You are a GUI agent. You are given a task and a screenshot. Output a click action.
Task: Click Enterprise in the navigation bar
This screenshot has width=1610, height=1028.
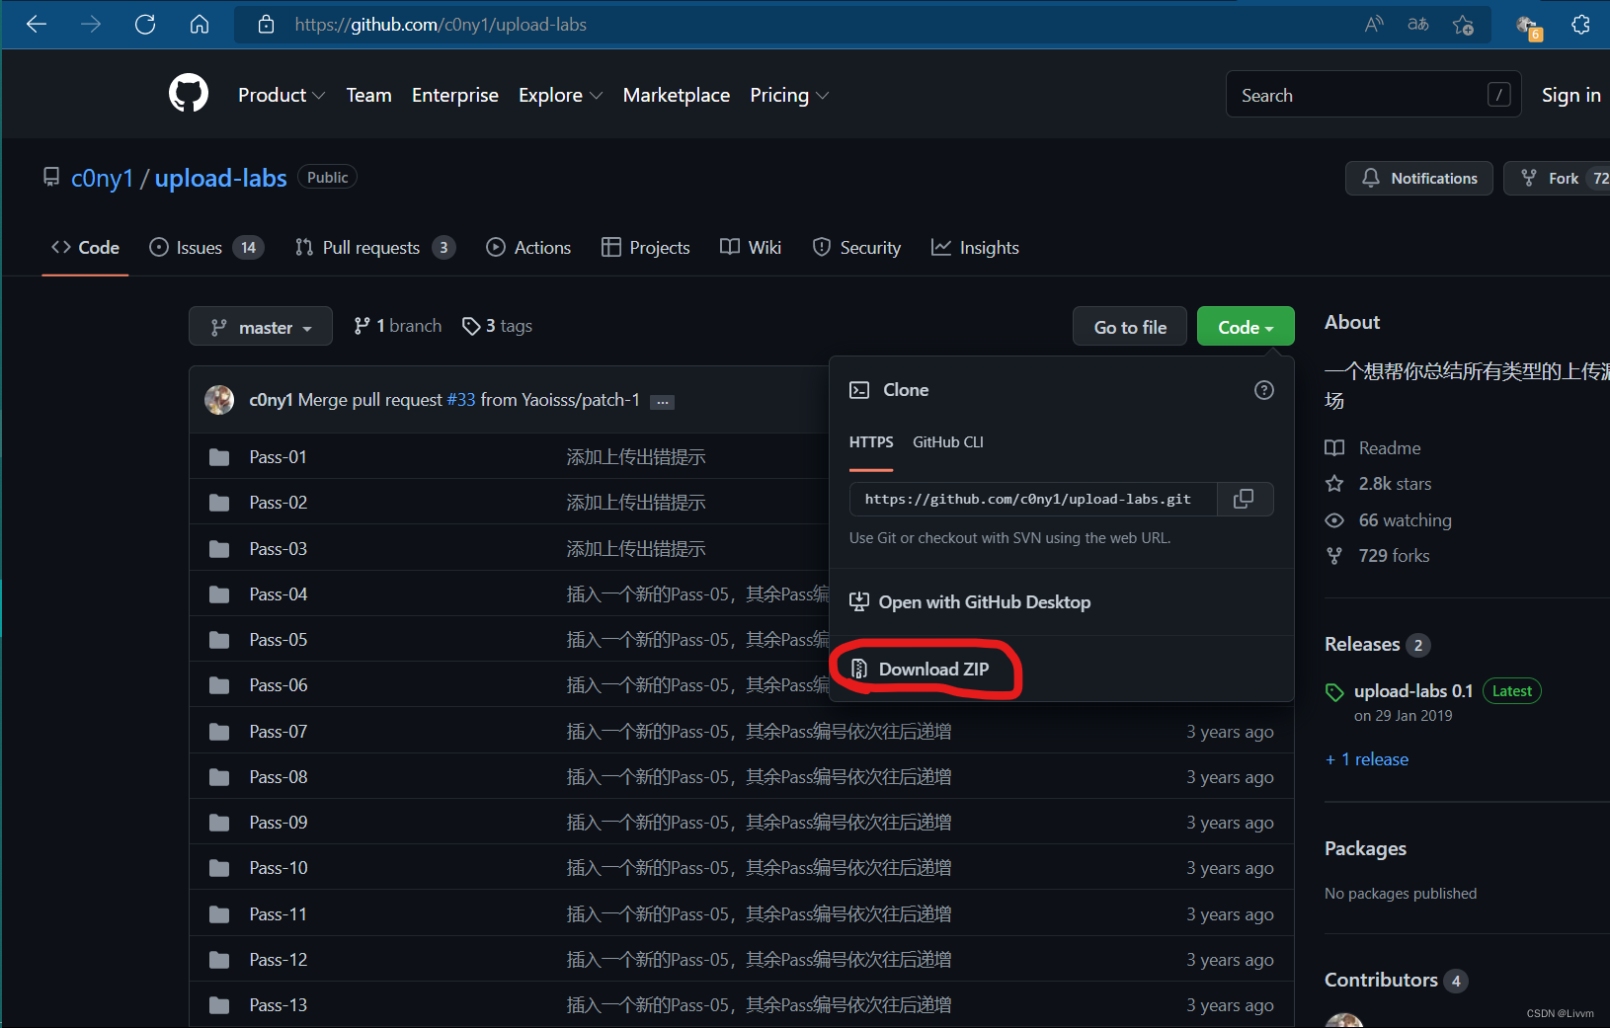click(455, 95)
